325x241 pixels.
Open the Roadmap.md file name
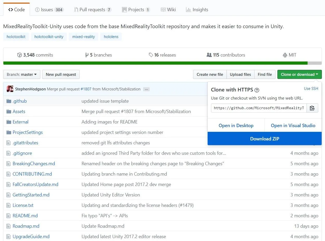(x=26, y=226)
